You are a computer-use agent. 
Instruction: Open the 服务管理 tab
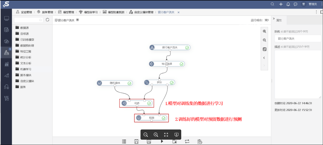45,12
